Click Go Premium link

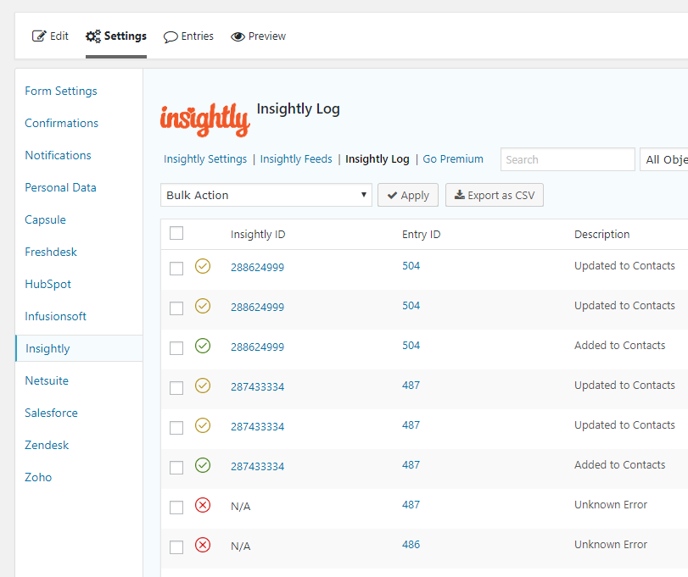(453, 159)
